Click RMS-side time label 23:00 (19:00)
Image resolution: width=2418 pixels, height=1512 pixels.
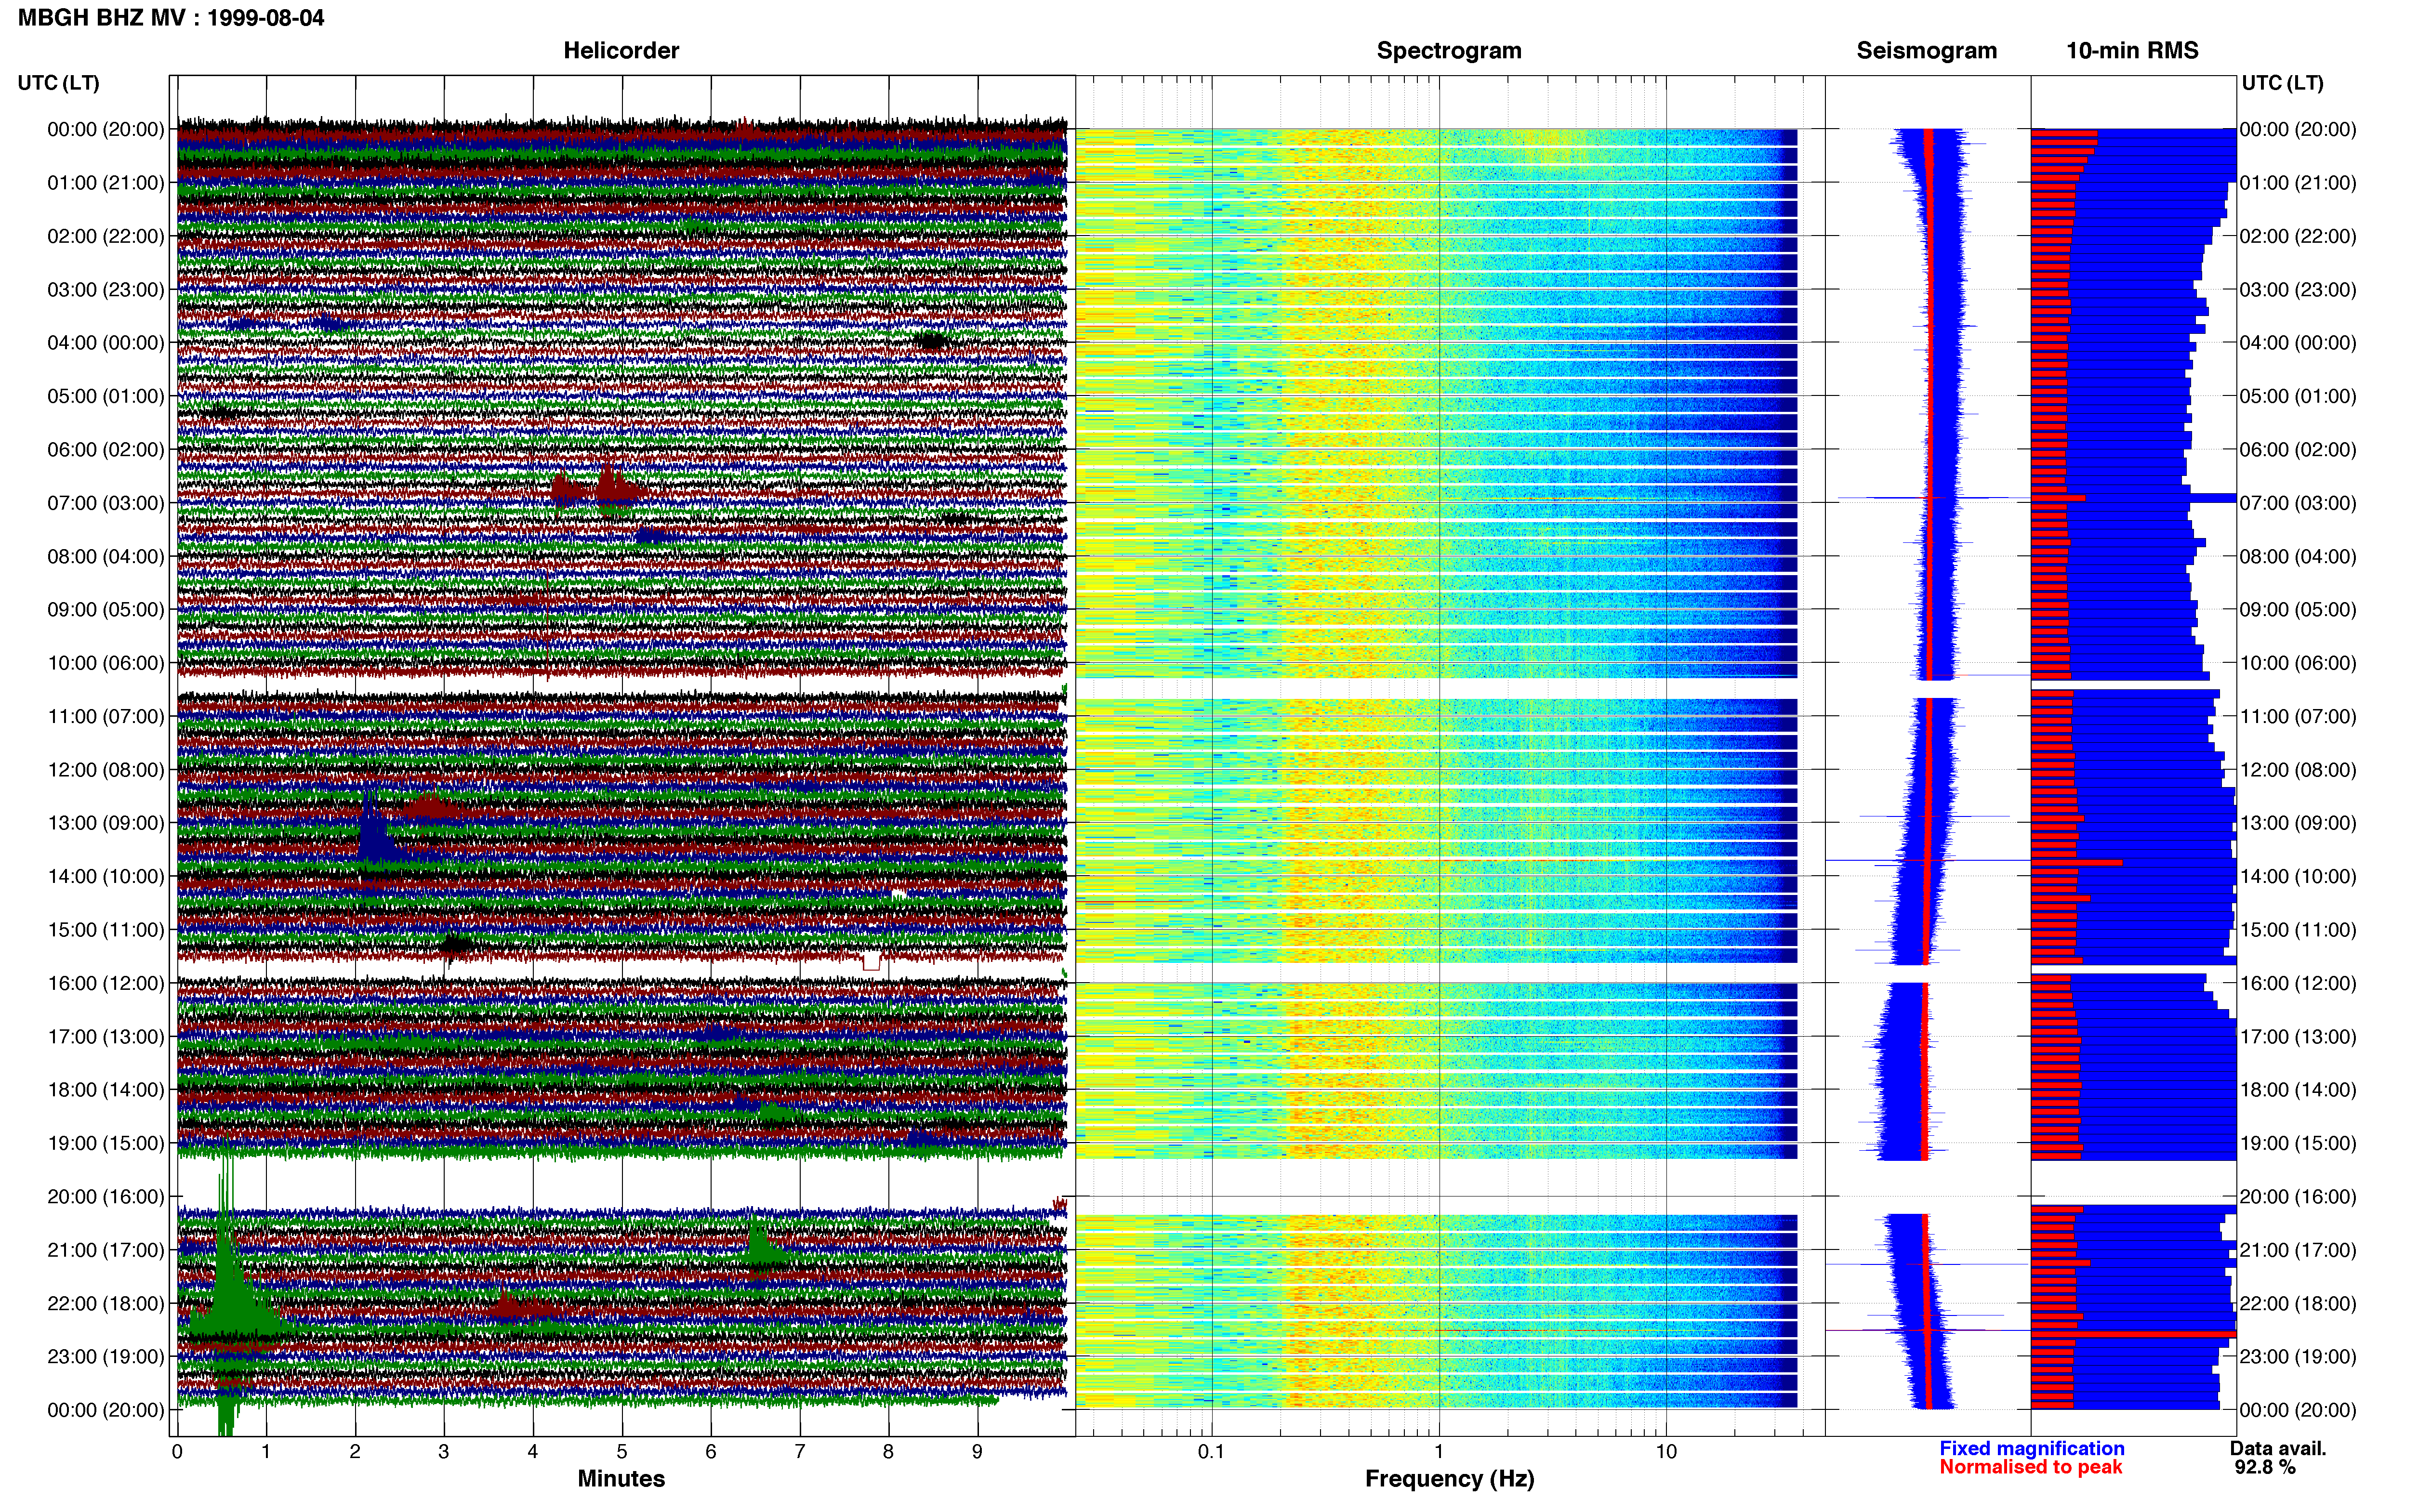(x=2298, y=1356)
